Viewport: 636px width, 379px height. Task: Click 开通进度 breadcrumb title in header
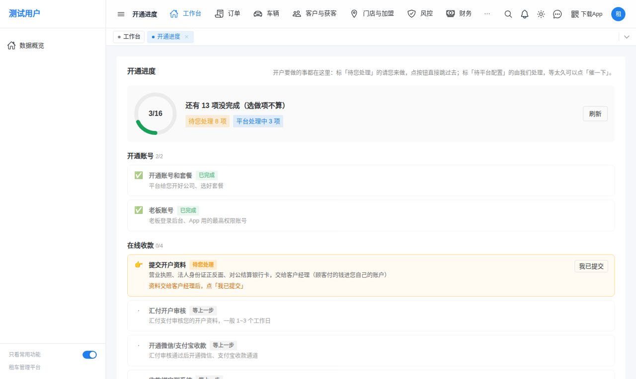click(x=145, y=14)
